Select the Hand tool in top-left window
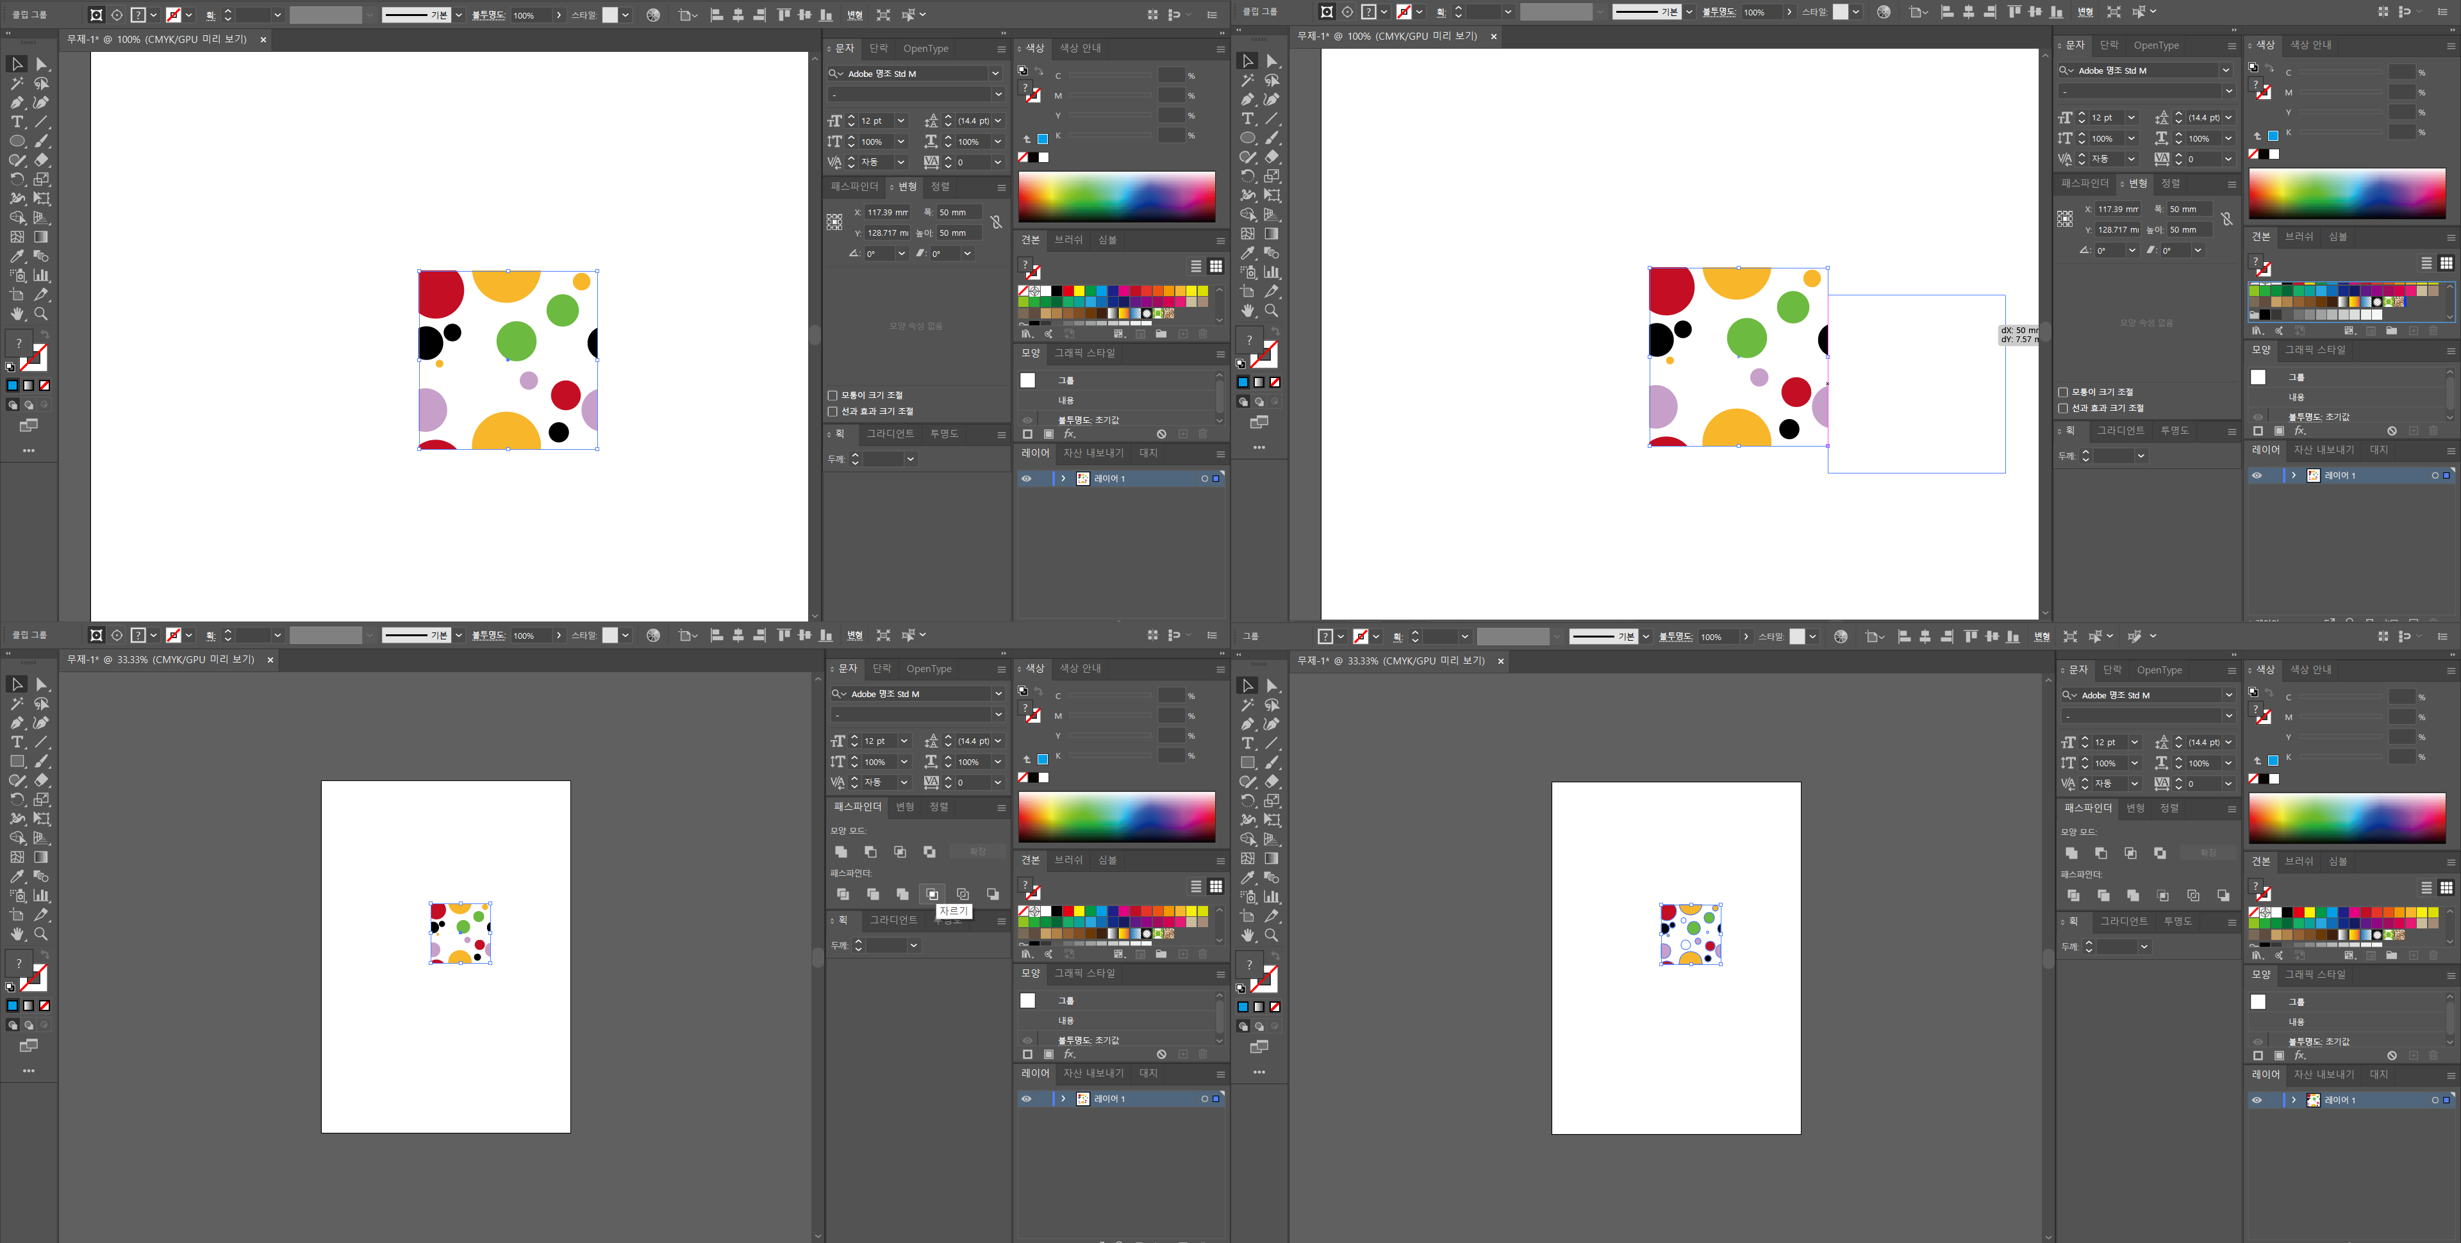This screenshot has height=1243, width=2461. click(17, 313)
